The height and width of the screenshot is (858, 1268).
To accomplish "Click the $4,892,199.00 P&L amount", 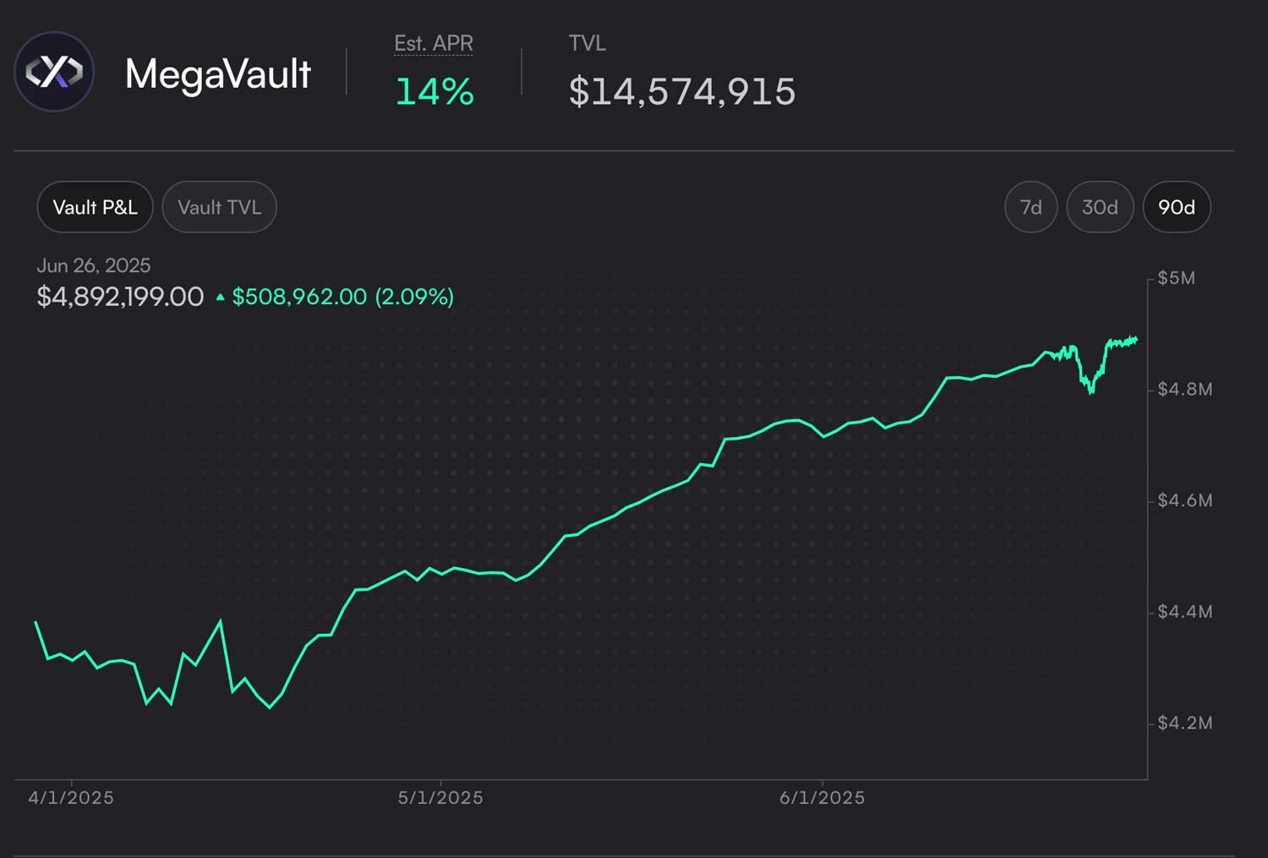I will 120,297.
